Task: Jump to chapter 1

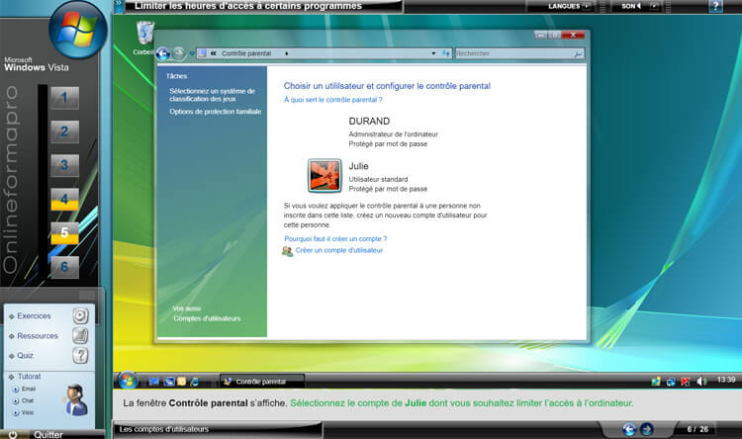Action: coord(65,98)
